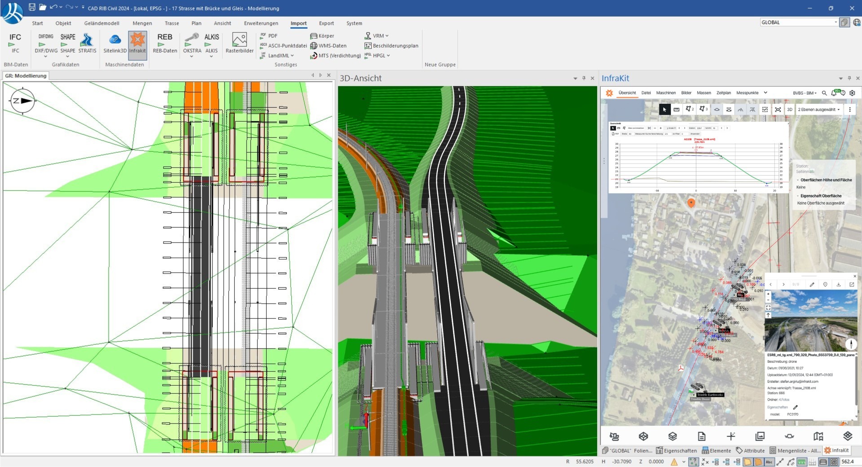Expand the LandXML import dropdown
Screen dimensions: 862x467
coord(292,56)
